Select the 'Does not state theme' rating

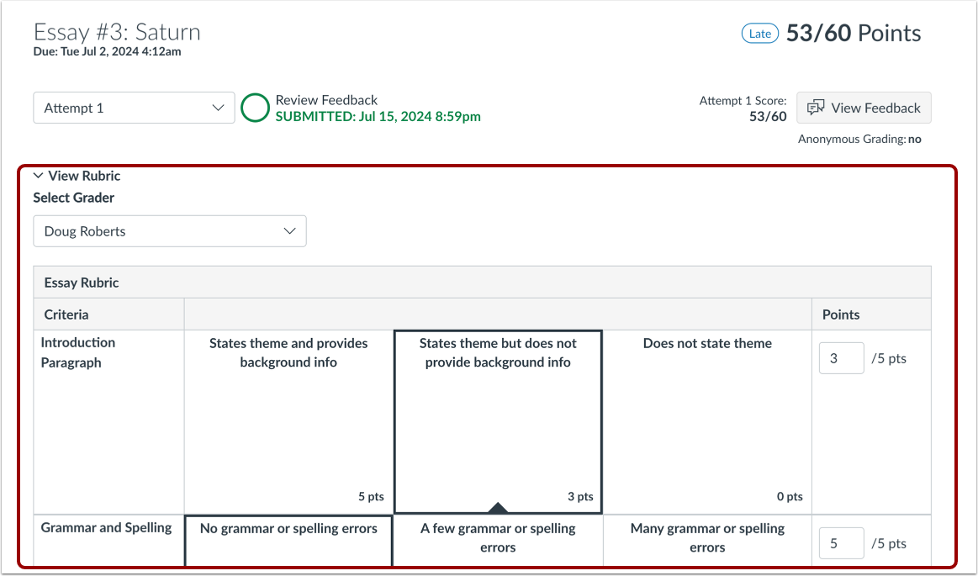tap(707, 420)
